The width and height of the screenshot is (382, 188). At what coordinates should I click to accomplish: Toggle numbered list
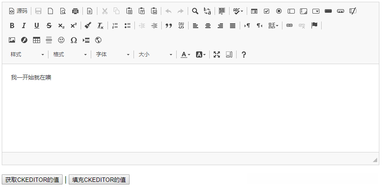point(115,25)
